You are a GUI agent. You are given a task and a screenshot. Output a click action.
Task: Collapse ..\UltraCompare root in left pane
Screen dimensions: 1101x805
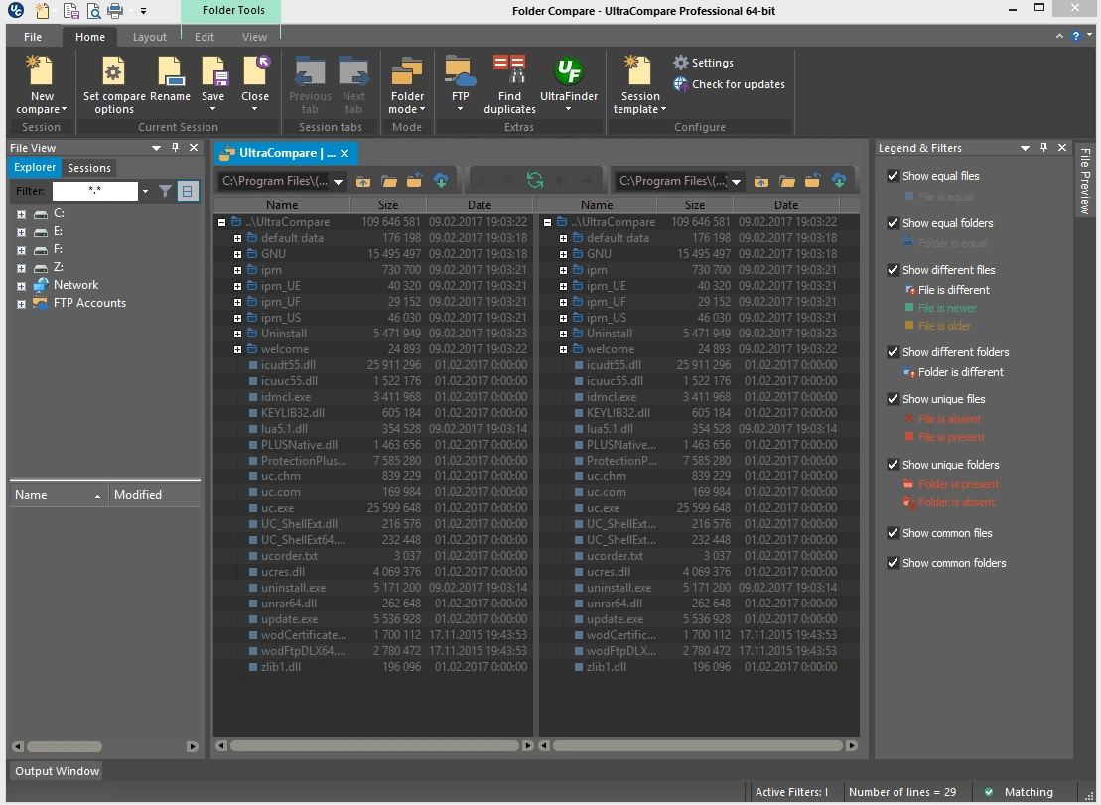pos(221,222)
